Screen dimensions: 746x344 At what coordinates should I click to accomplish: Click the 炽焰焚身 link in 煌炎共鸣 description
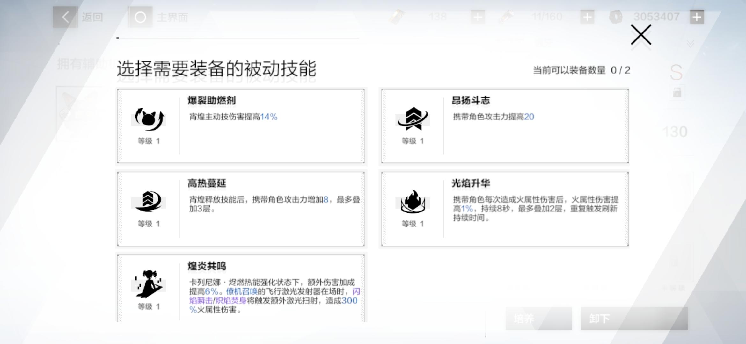pos(231,301)
